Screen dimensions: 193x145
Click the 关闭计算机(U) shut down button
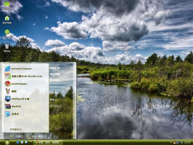tap(36, 136)
